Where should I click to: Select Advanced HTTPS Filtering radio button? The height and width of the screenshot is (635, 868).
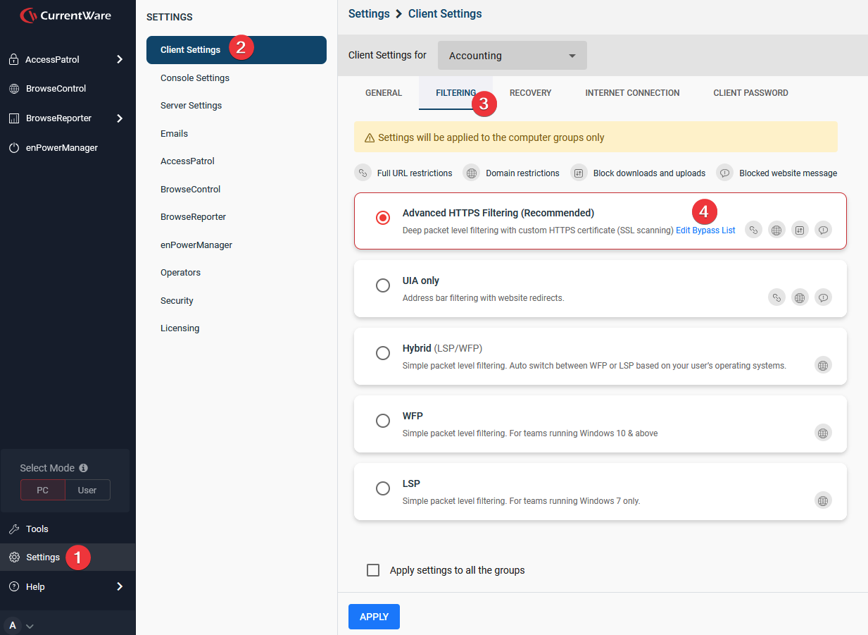383,218
